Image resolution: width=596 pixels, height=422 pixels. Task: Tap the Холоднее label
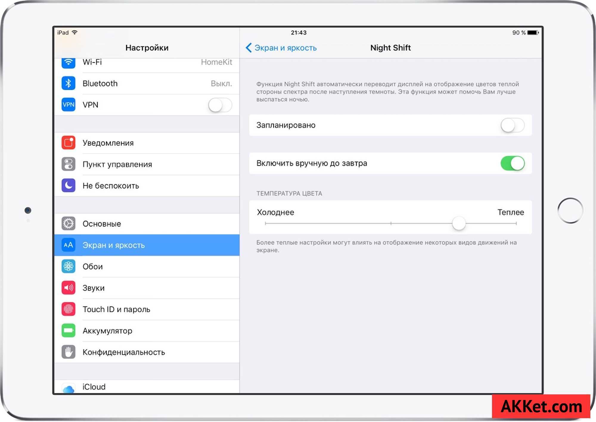point(275,212)
